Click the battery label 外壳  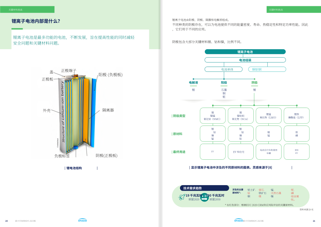click(46, 111)
